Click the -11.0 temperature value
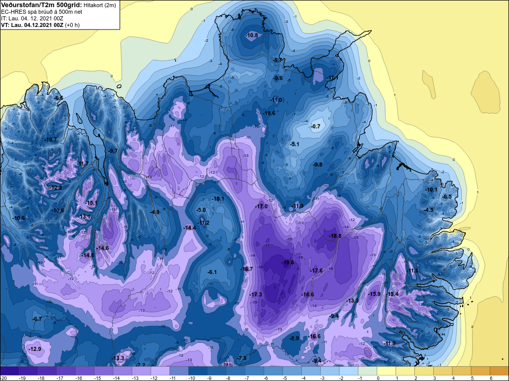The height and width of the screenshot is (381, 509). point(276,100)
